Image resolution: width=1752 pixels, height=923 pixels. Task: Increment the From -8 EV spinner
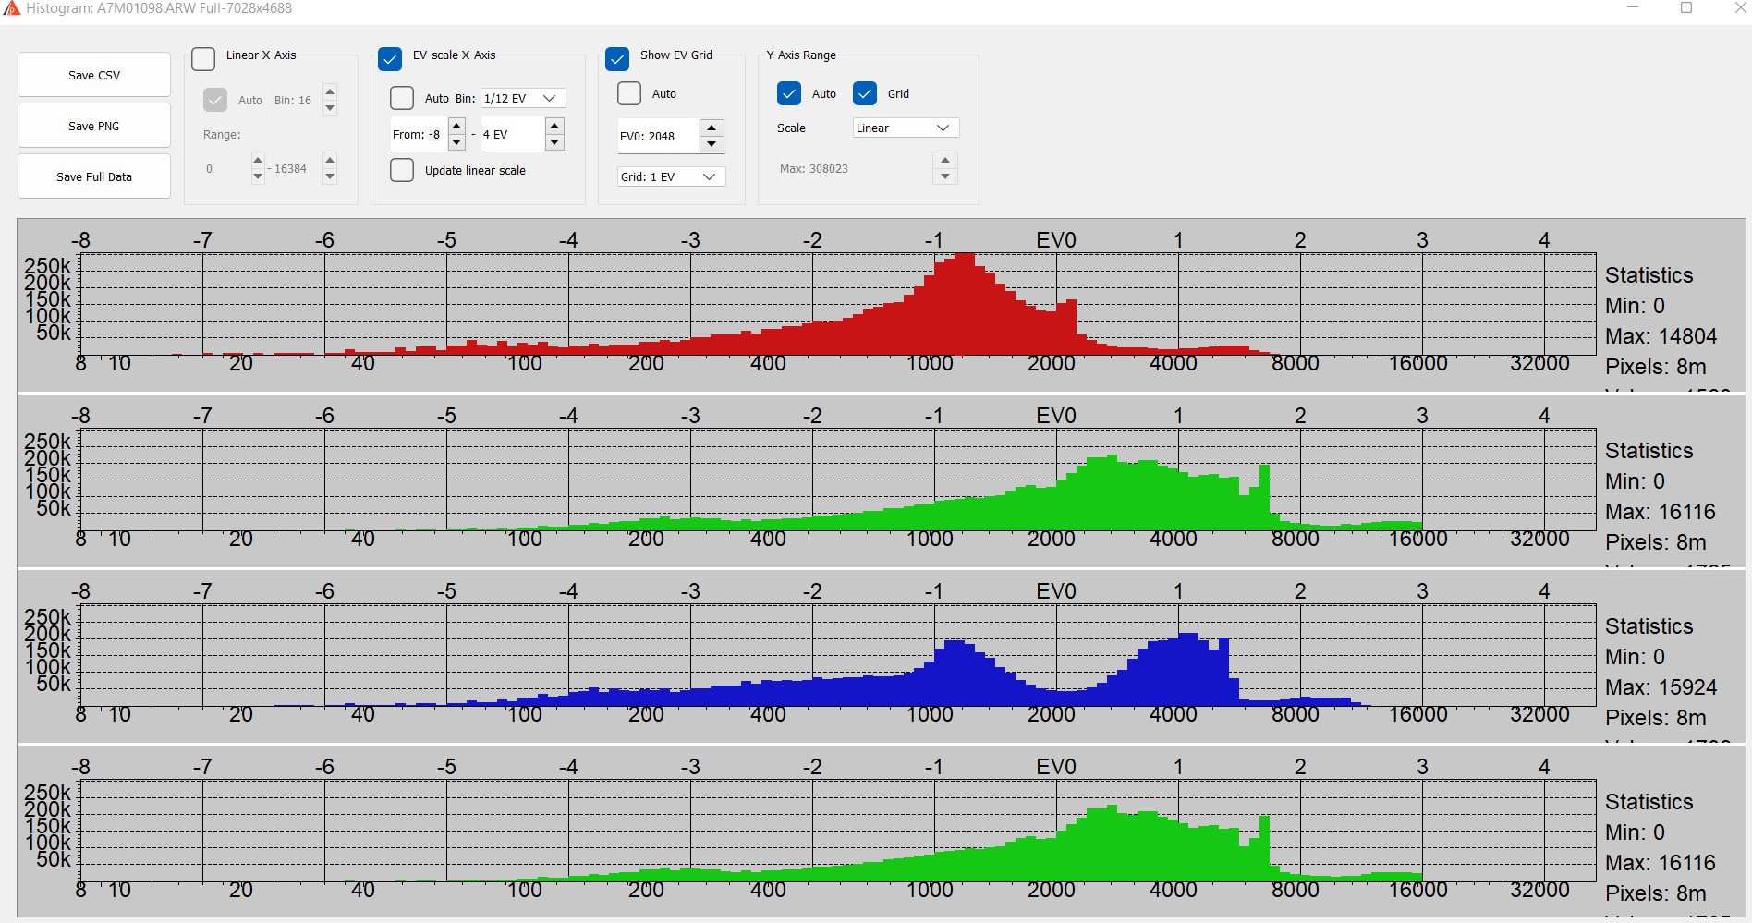456,126
